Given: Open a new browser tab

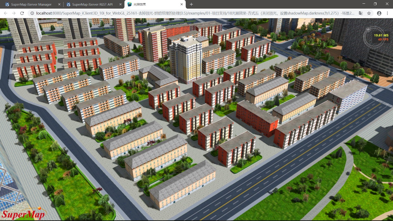Looking at the screenshot, I should pos(191,4).
